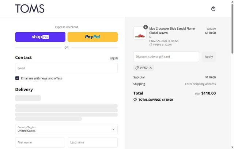
Task: Open the Mae Crossover sandal thumbnail
Action: [140, 33]
